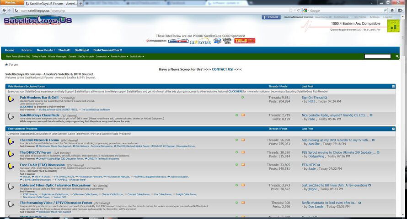Click CONTACT US! link
407x219 pixels.
point(222,69)
